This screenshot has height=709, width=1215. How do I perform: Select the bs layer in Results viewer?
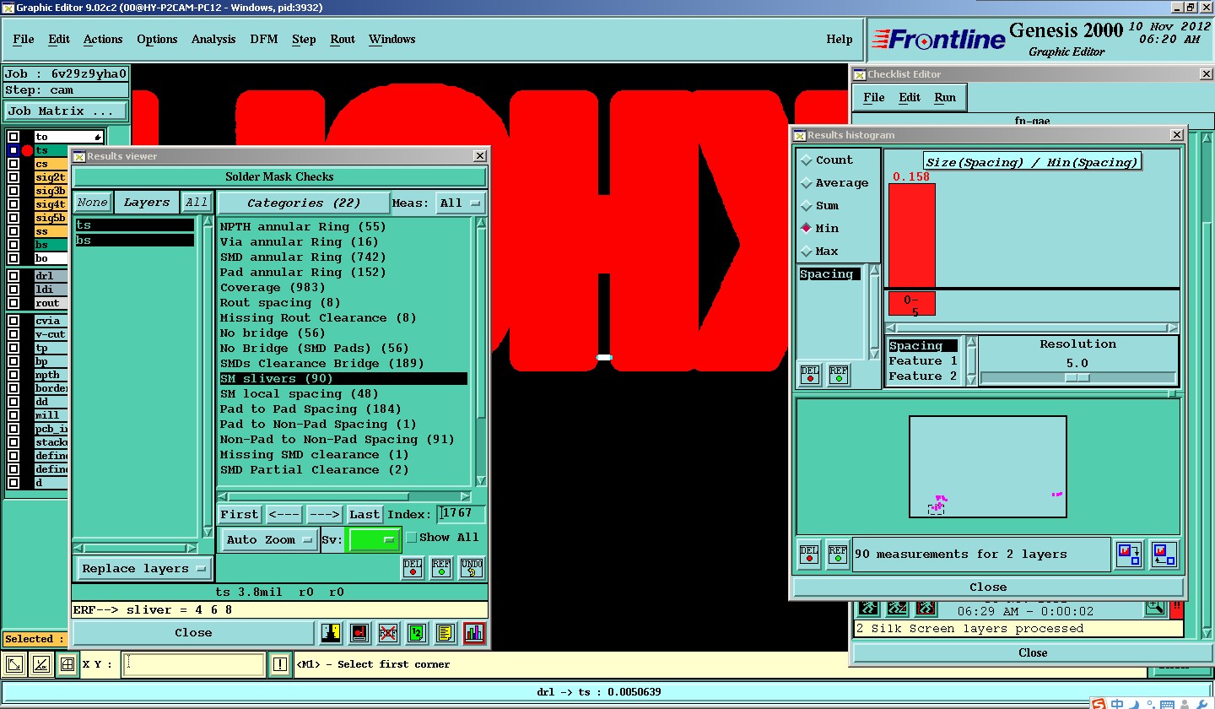tap(134, 240)
